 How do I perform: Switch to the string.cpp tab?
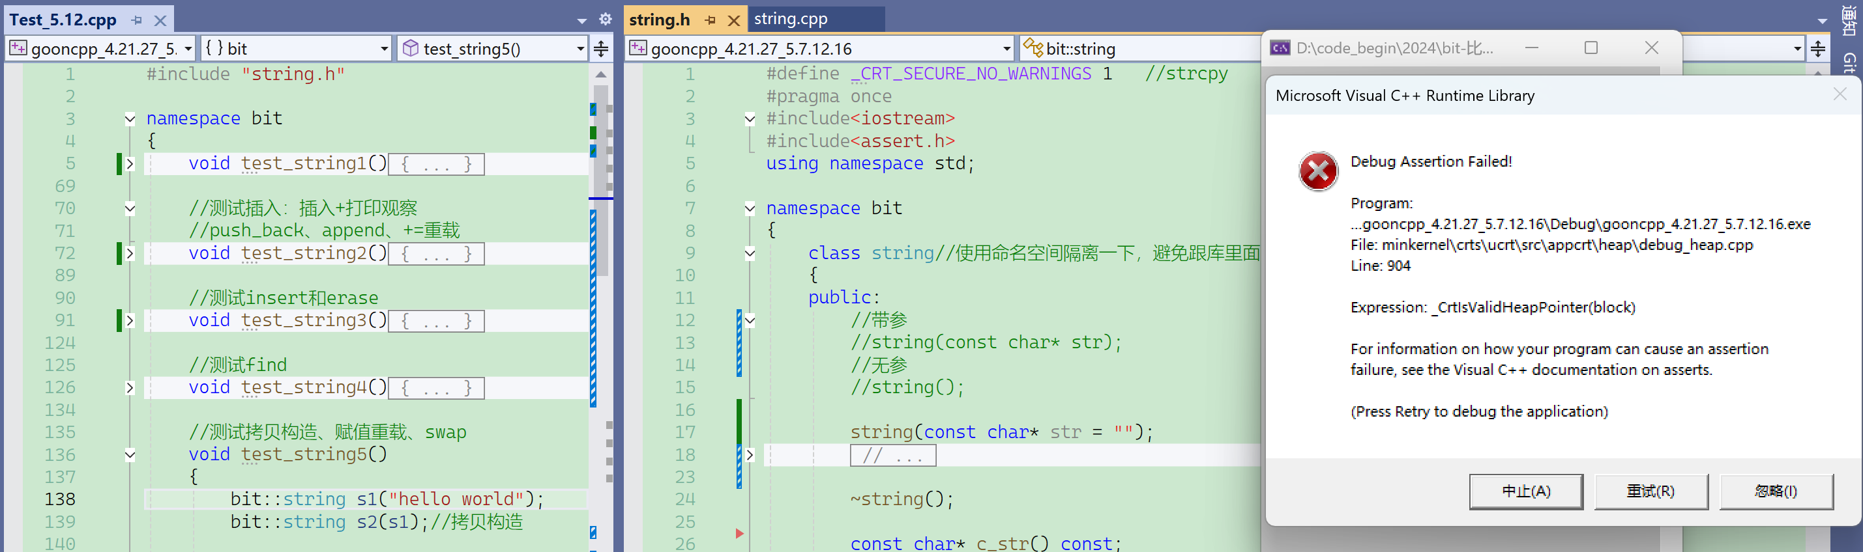(x=791, y=19)
